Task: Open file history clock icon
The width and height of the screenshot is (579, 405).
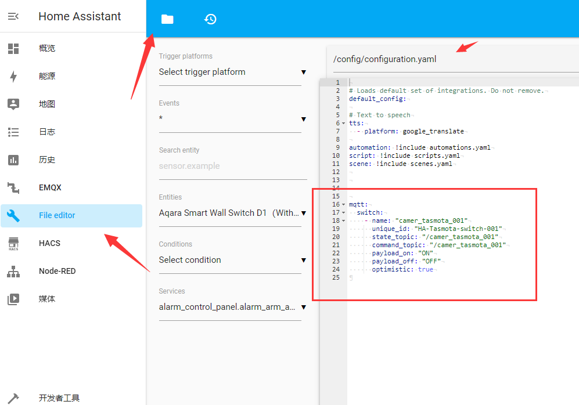Action: point(210,19)
